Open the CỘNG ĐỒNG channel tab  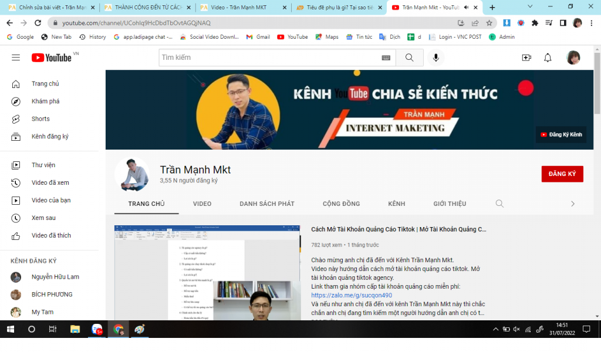(x=340, y=204)
